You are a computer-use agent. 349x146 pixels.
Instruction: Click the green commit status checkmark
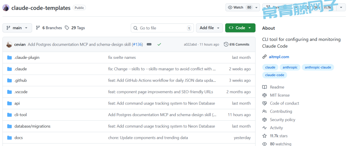159,44
